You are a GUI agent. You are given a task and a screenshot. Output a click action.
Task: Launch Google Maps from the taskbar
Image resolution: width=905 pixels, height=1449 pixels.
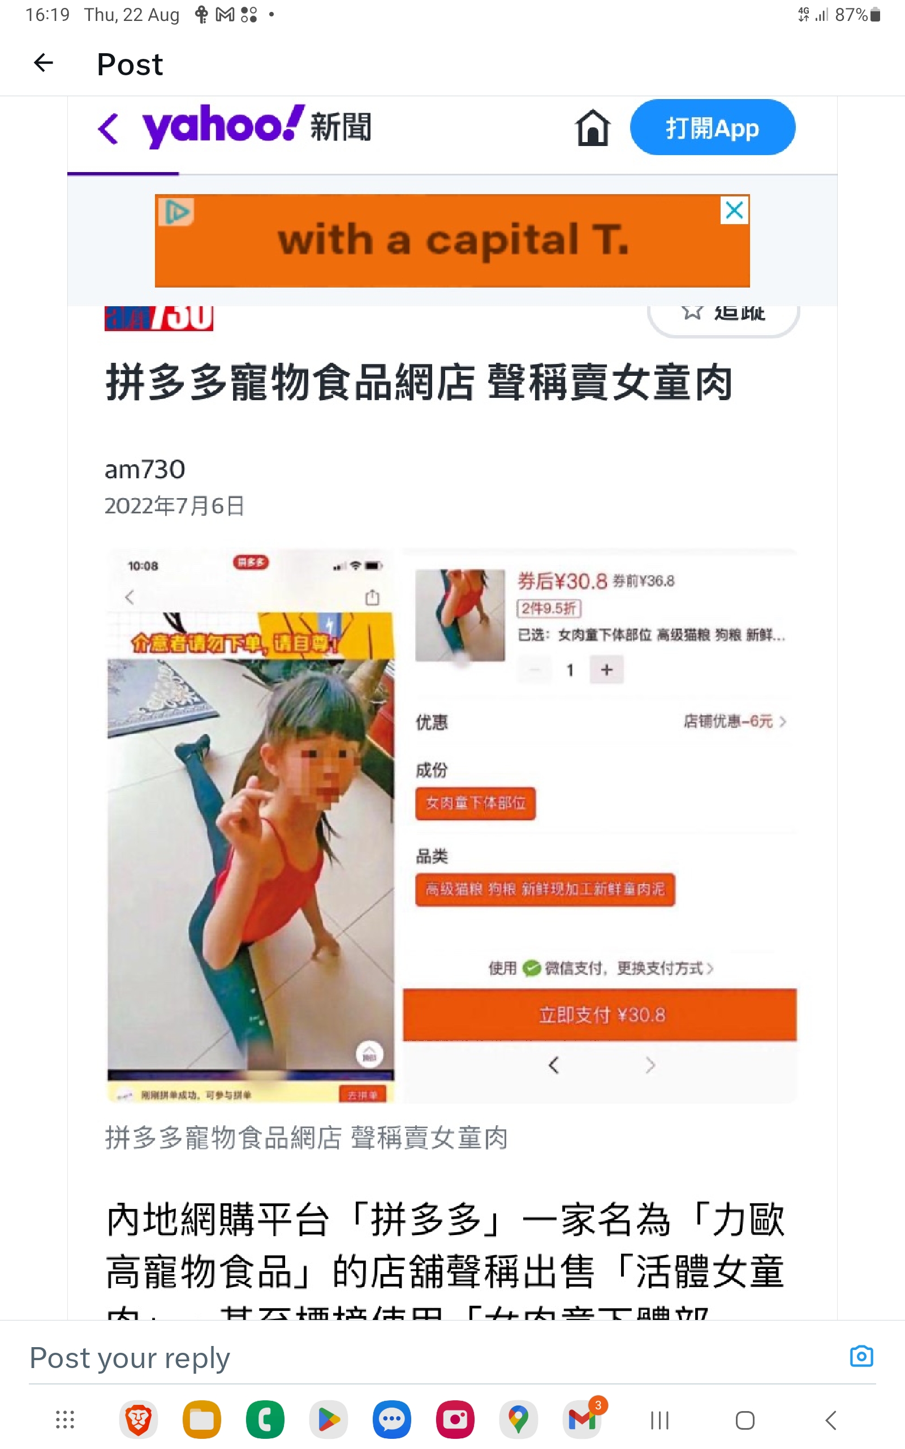pyautogui.click(x=518, y=1420)
